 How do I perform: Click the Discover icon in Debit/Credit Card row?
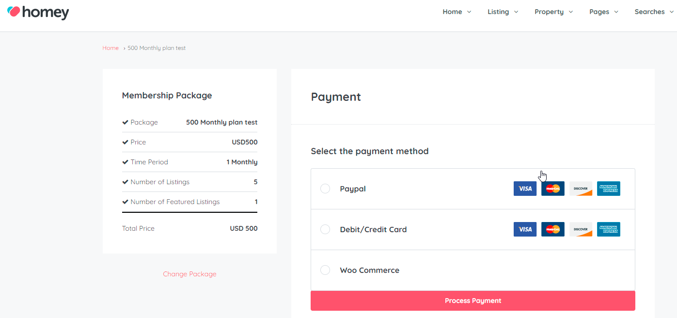(581, 229)
